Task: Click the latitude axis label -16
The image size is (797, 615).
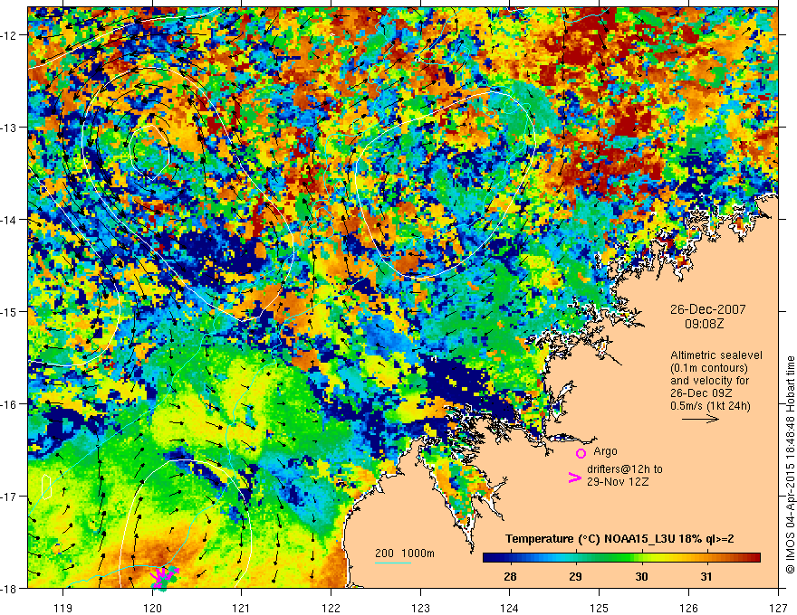Action: pyautogui.click(x=9, y=404)
